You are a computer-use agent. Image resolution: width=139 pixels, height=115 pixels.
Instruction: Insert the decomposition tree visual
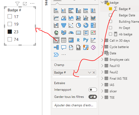(x=56, y=47)
